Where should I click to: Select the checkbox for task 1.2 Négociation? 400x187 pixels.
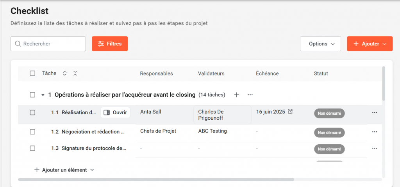[32, 132]
